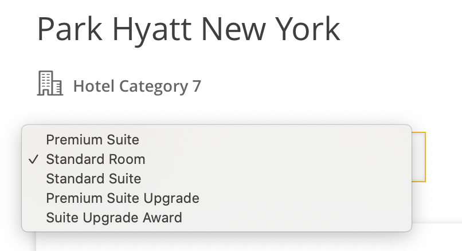The height and width of the screenshot is (251, 462).
Task: Click the number 7 in Hotel Category
Action: pyautogui.click(x=197, y=86)
